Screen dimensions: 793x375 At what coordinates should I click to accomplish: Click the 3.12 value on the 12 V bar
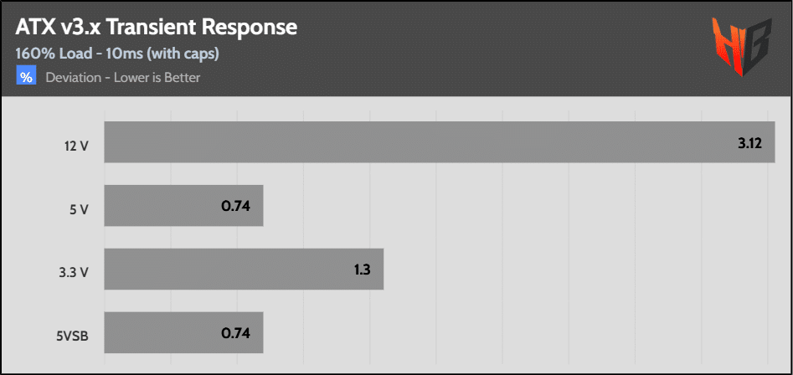749,143
